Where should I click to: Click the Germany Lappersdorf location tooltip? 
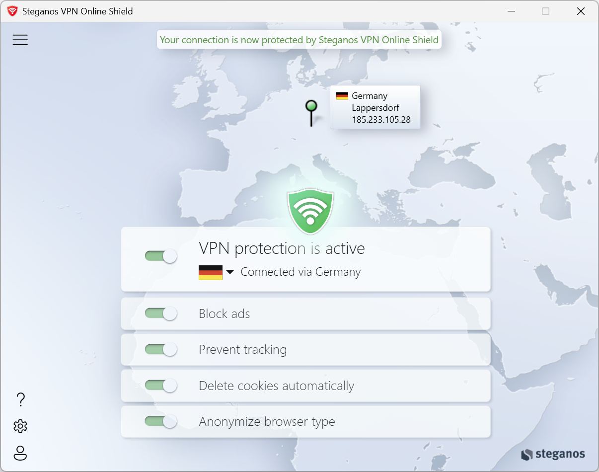tap(375, 107)
